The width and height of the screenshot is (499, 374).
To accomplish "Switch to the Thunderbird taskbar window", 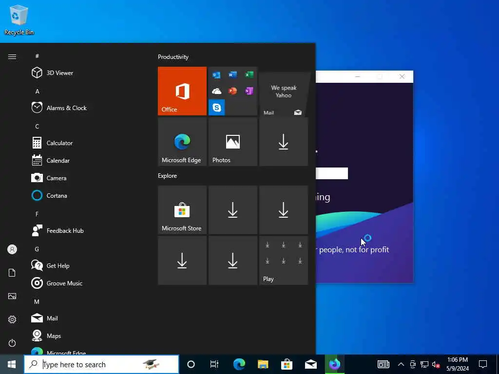I will (335, 364).
